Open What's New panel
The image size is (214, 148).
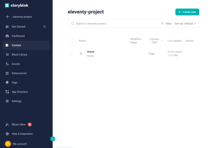tap(26, 124)
